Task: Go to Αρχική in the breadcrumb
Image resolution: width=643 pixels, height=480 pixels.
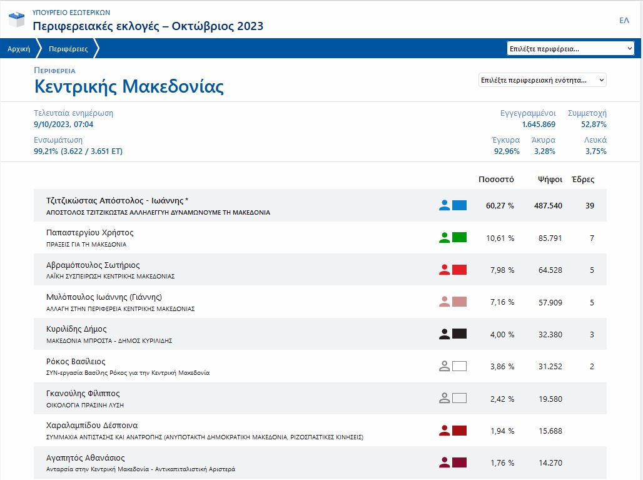Action: click(19, 49)
